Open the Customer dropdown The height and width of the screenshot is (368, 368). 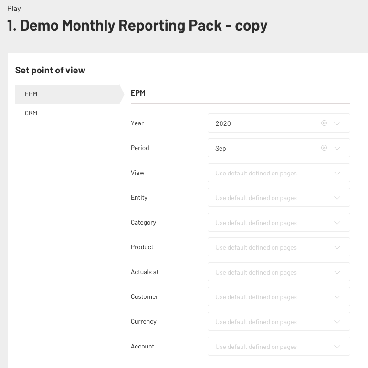[x=279, y=296]
